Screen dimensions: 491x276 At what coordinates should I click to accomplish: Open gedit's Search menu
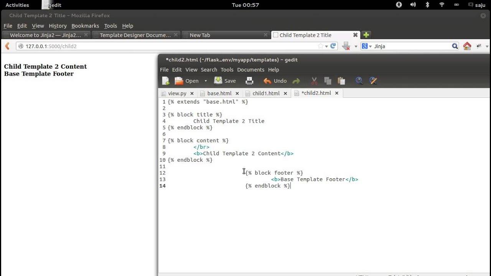point(209,70)
